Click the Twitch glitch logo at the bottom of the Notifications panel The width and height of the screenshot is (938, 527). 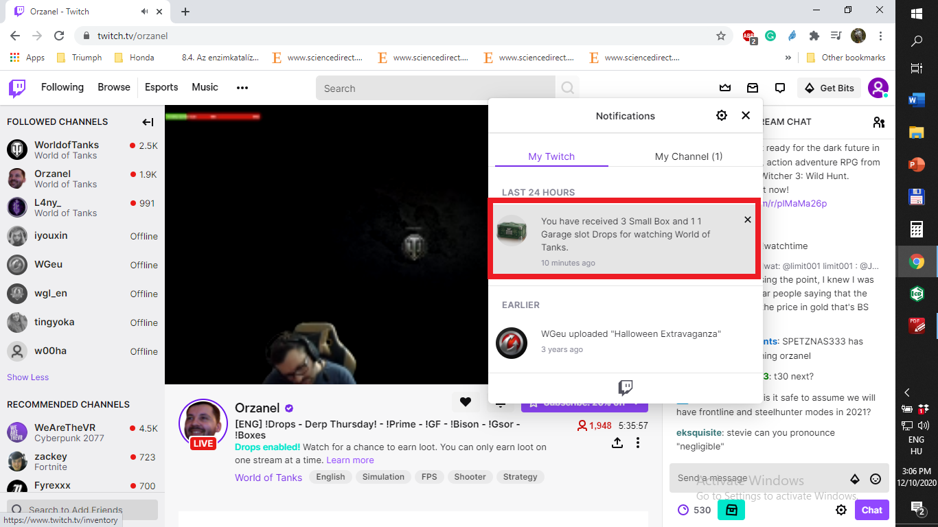click(x=626, y=388)
